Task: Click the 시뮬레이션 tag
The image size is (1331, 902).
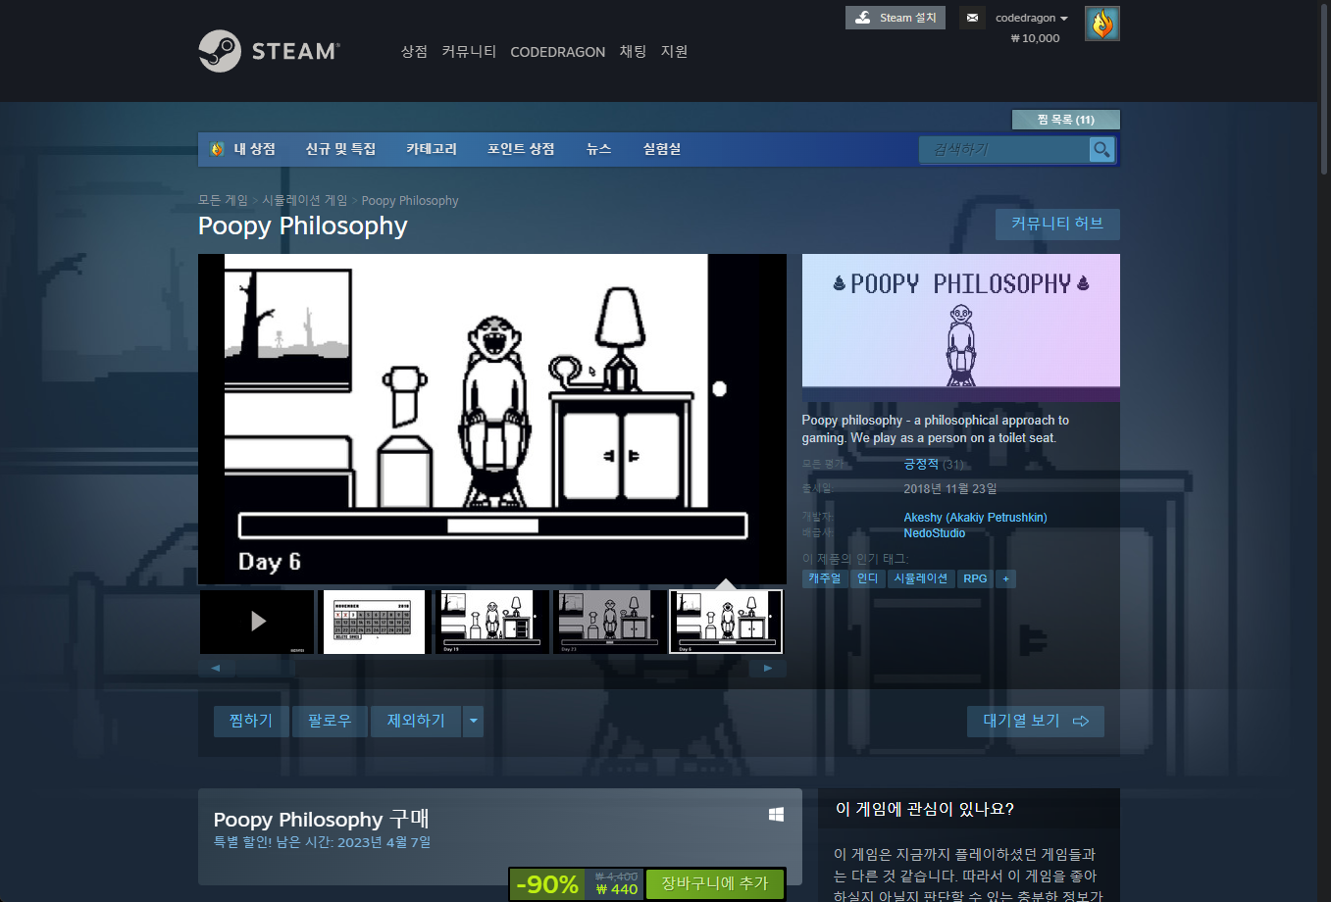Action: [x=920, y=578]
